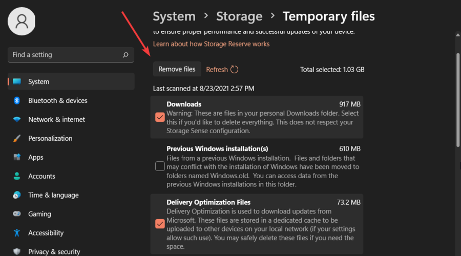Screen dimensions: 461x256
Task: Click the Gaming controller icon
Action: tap(17, 214)
